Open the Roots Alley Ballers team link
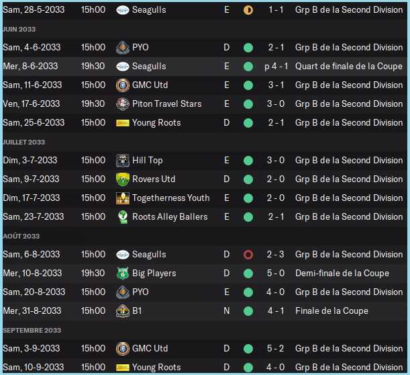The height and width of the screenshot is (375, 410). (x=170, y=217)
